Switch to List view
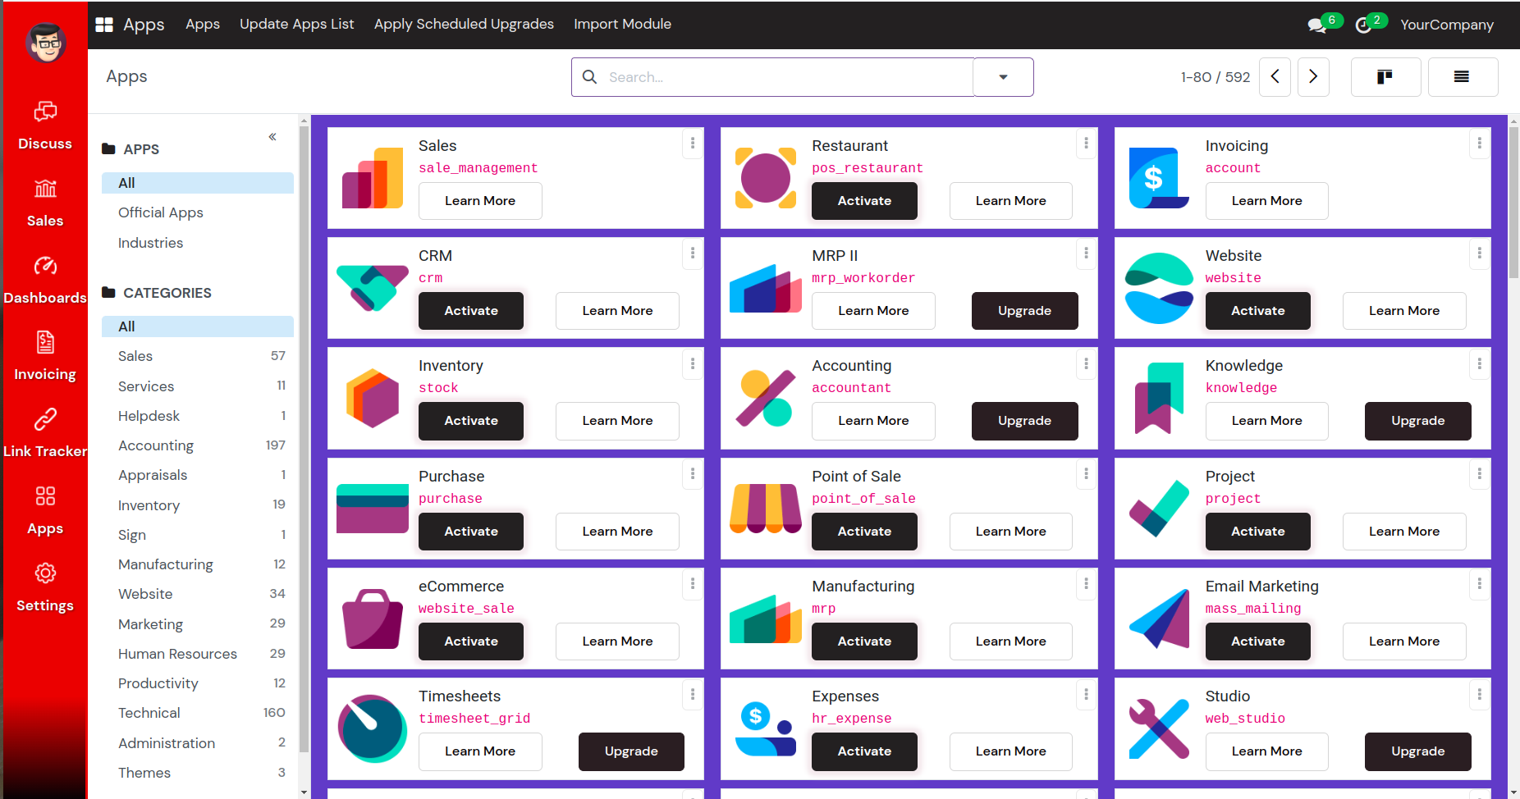The image size is (1520, 799). [x=1463, y=77]
